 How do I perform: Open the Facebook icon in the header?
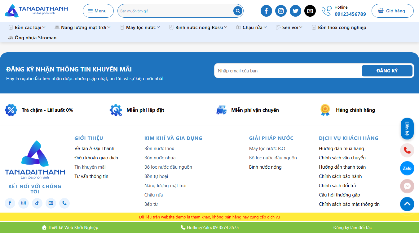point(266,11)
